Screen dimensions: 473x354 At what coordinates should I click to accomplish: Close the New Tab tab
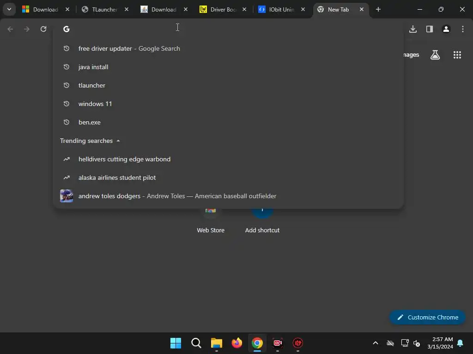(x=361, y=9)
